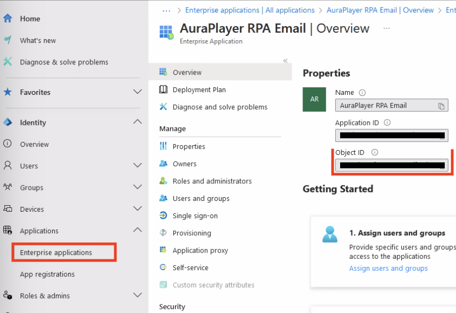This screenshot has height=313, width=456.
Task: Click the What's new icon
Action: coord(8,40)
